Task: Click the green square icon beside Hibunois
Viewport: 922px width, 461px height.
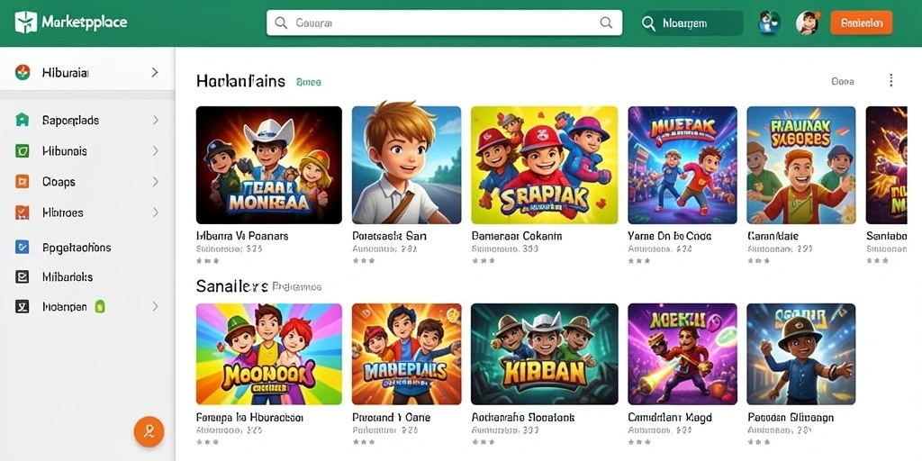Action: coord(22,151)
